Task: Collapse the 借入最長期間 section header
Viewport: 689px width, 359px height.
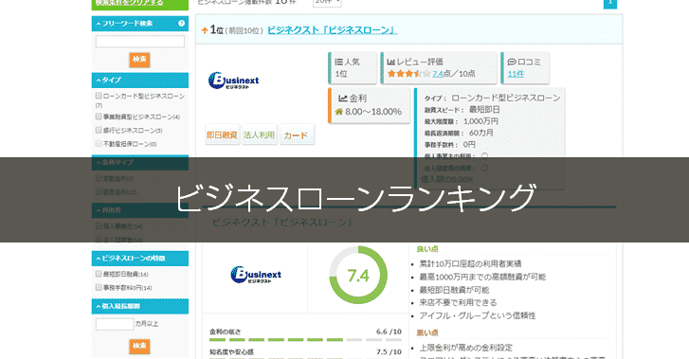Action: click(139, 306)
